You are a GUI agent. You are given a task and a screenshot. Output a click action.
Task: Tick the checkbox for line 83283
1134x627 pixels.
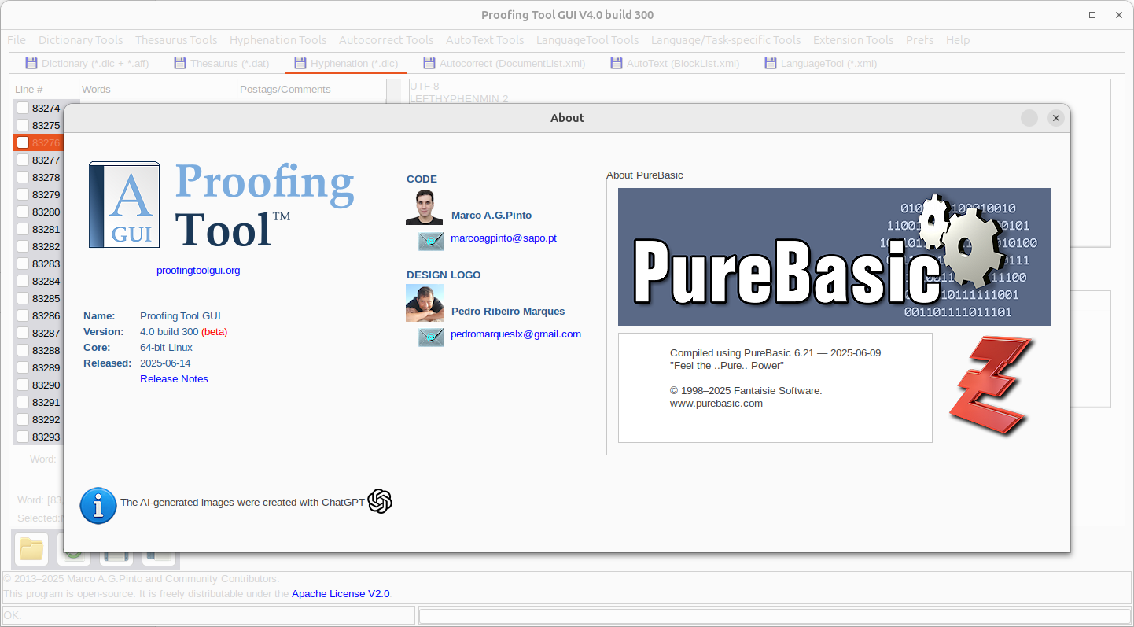coord(23,264)
